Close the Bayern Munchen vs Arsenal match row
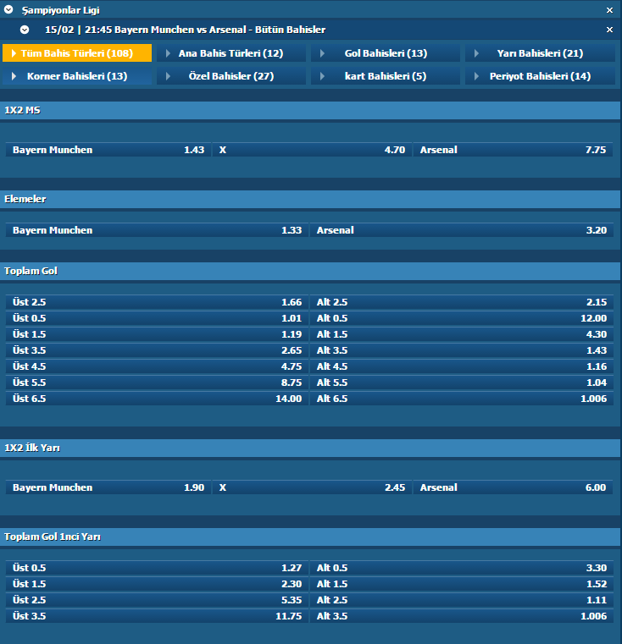This screenshot has height=644, width=622. click(x=609, y=30)
